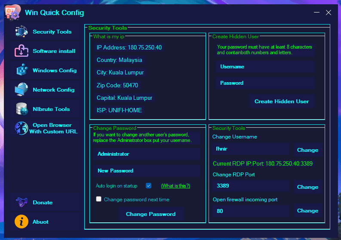The width and height of the screenshot is (341, 240).
Task: Click Change button next to RDP port 3389
Action: coord(308,187)
